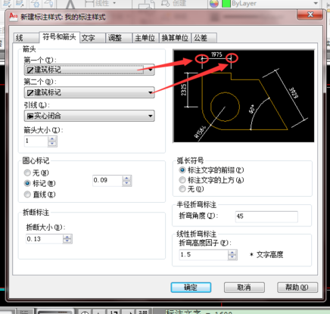Screen dimensions: 330x314
Task: Decrease 折断大小 with down spinner
Action: 67,241
